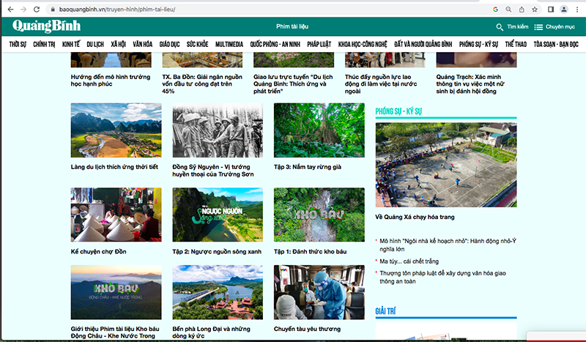Open Kho báu Động Châu - Khe Nước Trong thumbnail
Screen dimensions: 586x342
[116, 292]
